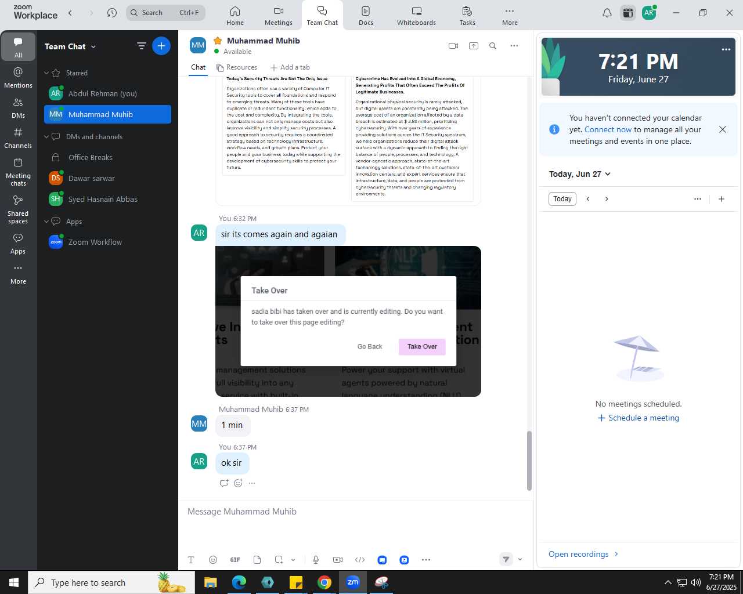Open Apps in left sidebar
743x594 pixels.
(x=18, y=243)
